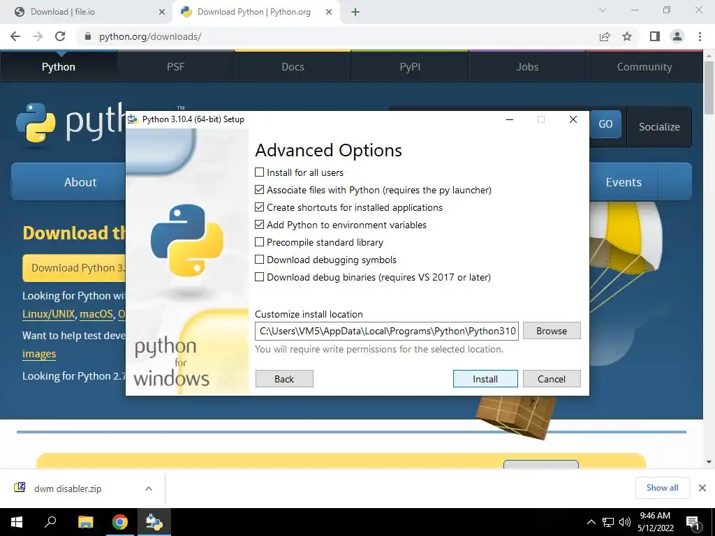
Task: Open Linux/UNIX downloads link
Action: pyautogui.click(x=49, y=314)
